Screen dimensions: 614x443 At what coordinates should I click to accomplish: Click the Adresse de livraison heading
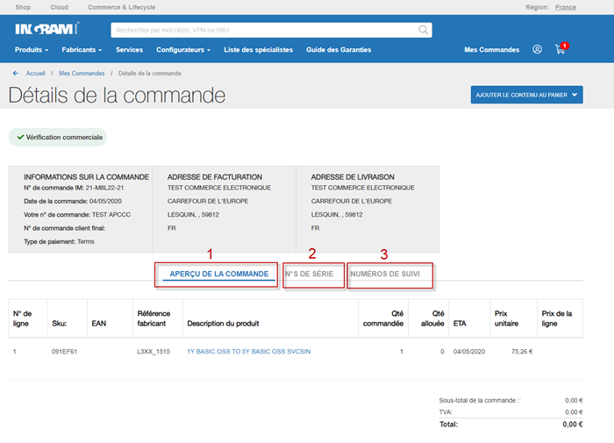353,177
